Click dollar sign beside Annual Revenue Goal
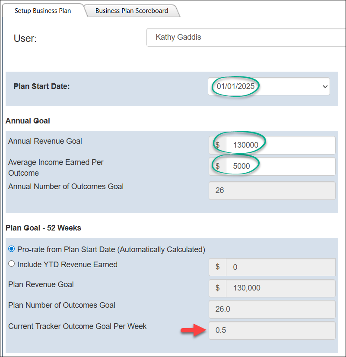 tap(218, 145)
